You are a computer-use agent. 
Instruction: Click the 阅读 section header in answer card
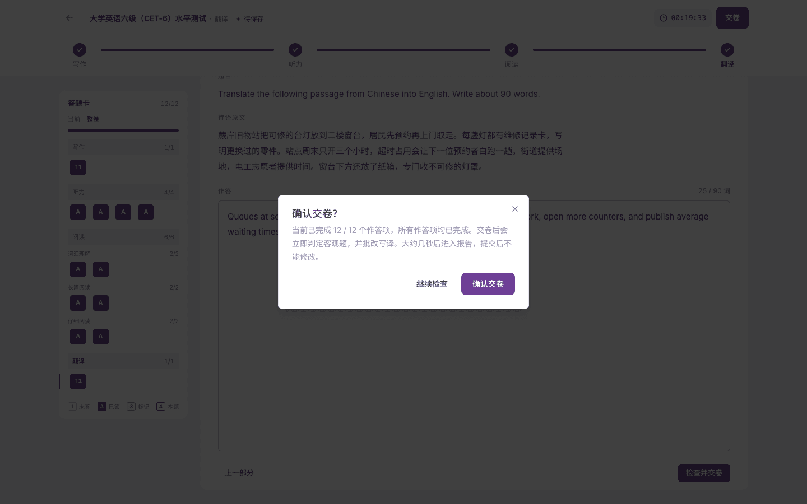[x=123, y=237]
